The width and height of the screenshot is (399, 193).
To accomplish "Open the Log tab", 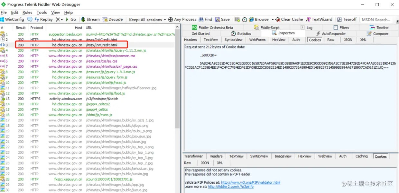I will 306,28.
